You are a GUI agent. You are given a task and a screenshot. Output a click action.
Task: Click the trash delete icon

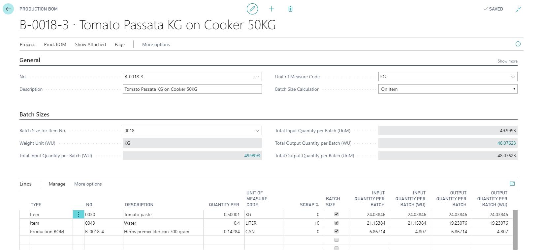click(x=290, y=9)
